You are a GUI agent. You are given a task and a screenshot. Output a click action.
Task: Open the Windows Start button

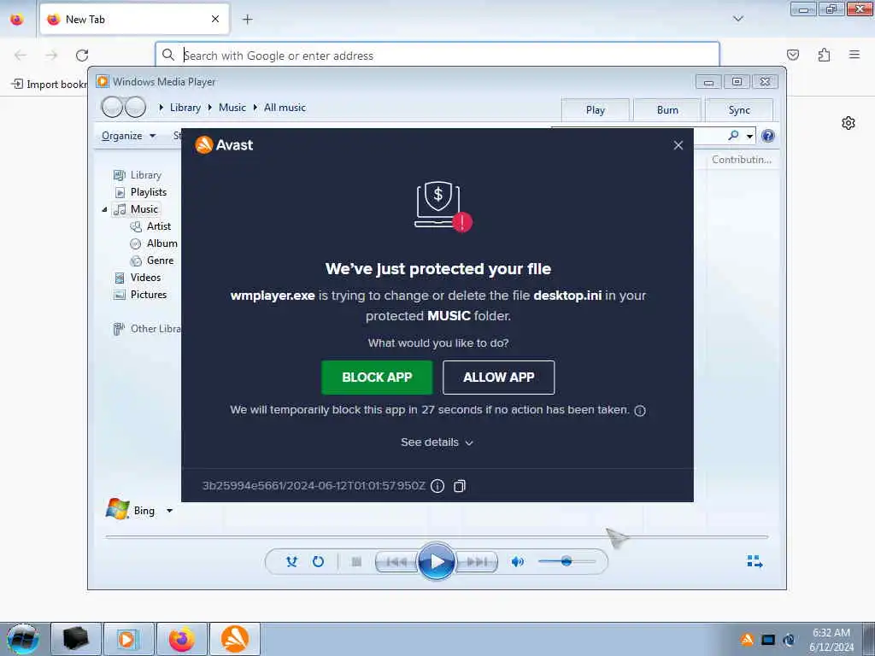coord(23,639)
